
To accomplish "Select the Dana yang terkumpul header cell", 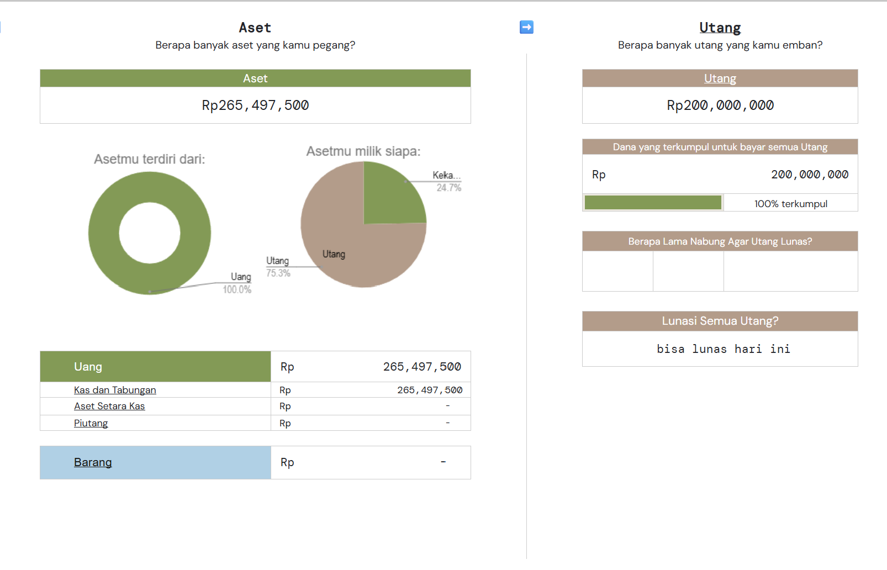I will click(x=720, y=147).
